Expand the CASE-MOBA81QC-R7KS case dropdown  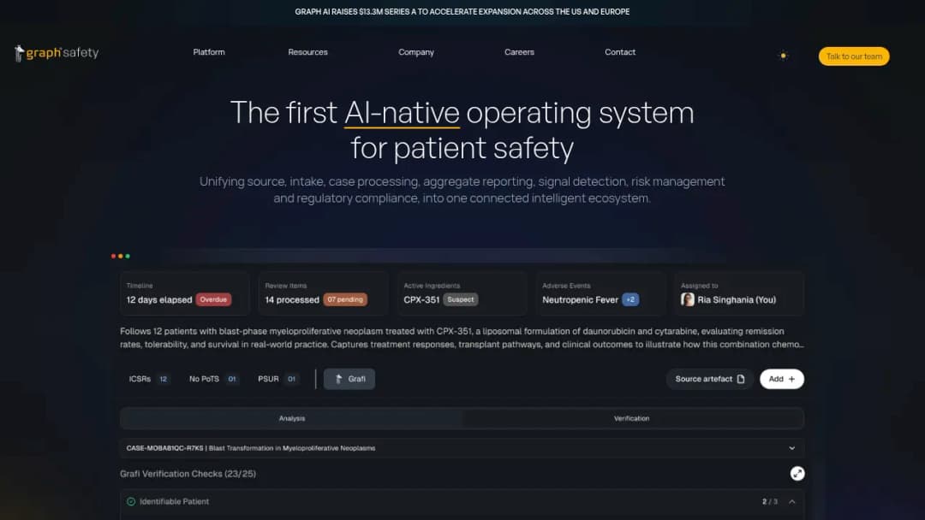[462, 448]
